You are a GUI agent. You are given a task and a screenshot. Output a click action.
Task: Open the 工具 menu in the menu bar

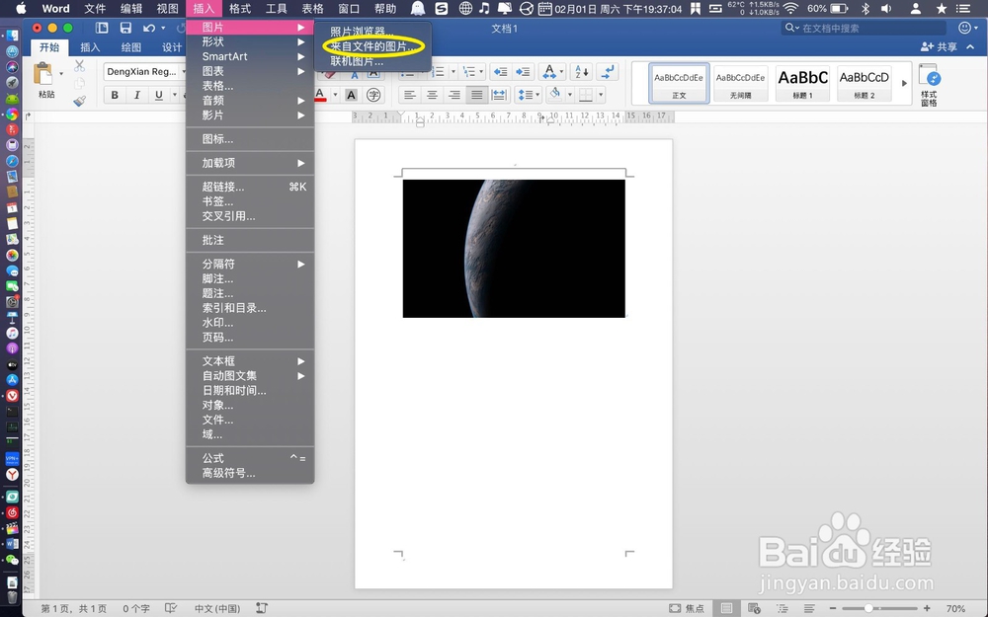tap(276, 8)
